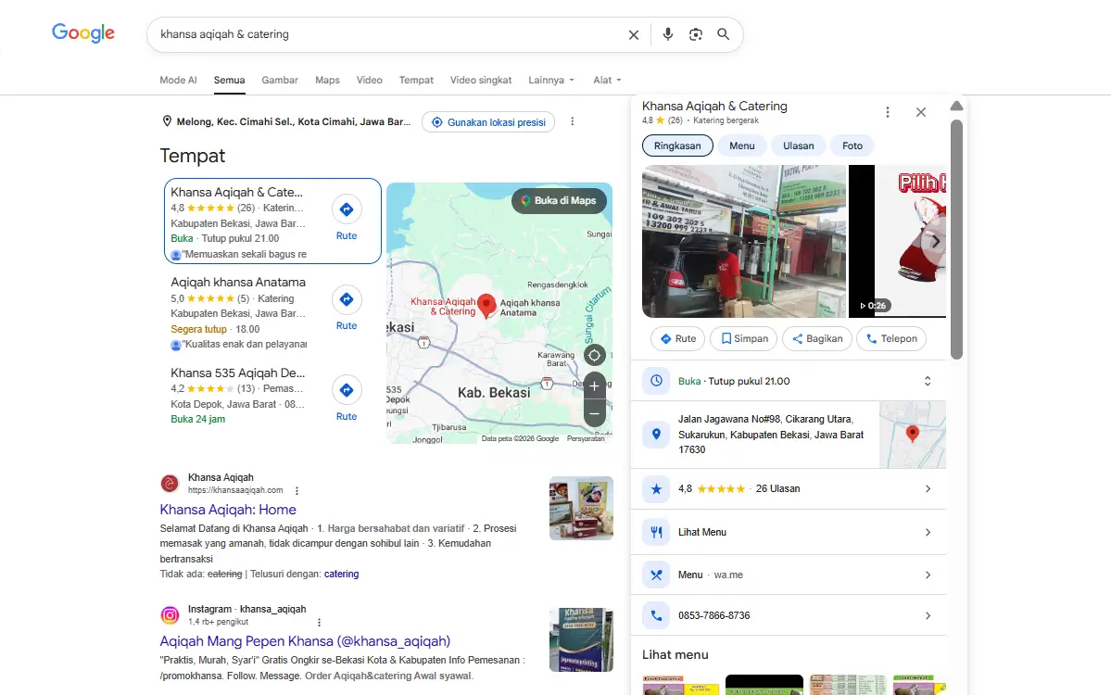Switch to Gambar tab

(280, 80)
